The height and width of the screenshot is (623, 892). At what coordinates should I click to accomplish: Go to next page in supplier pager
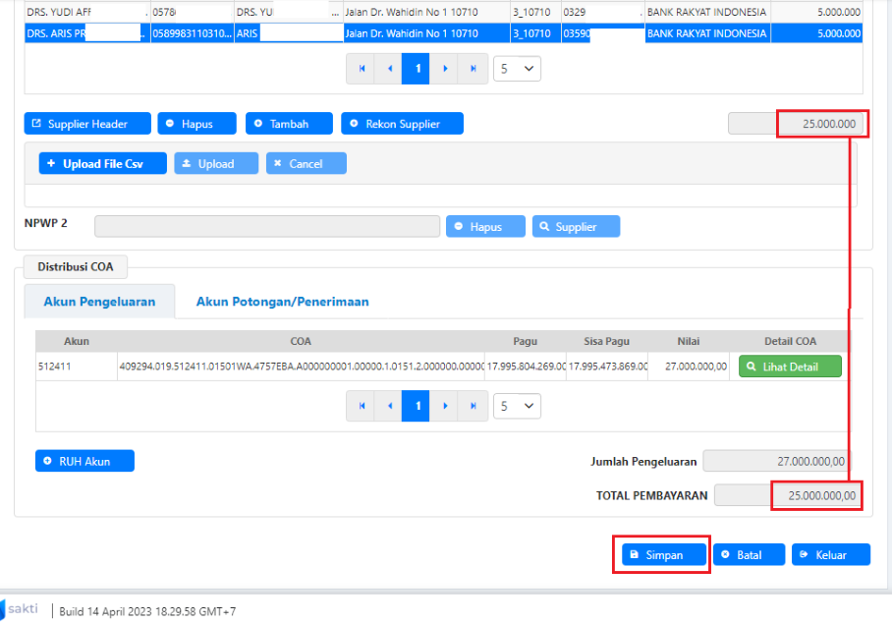(x=445, y=69)
